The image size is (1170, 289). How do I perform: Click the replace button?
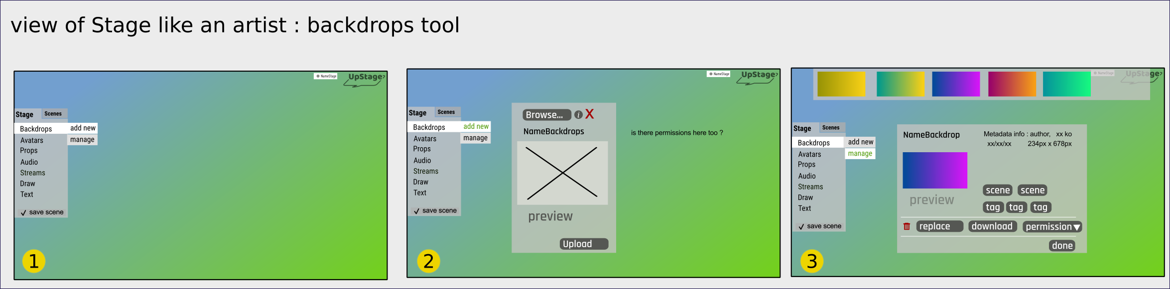coord(939,226)
